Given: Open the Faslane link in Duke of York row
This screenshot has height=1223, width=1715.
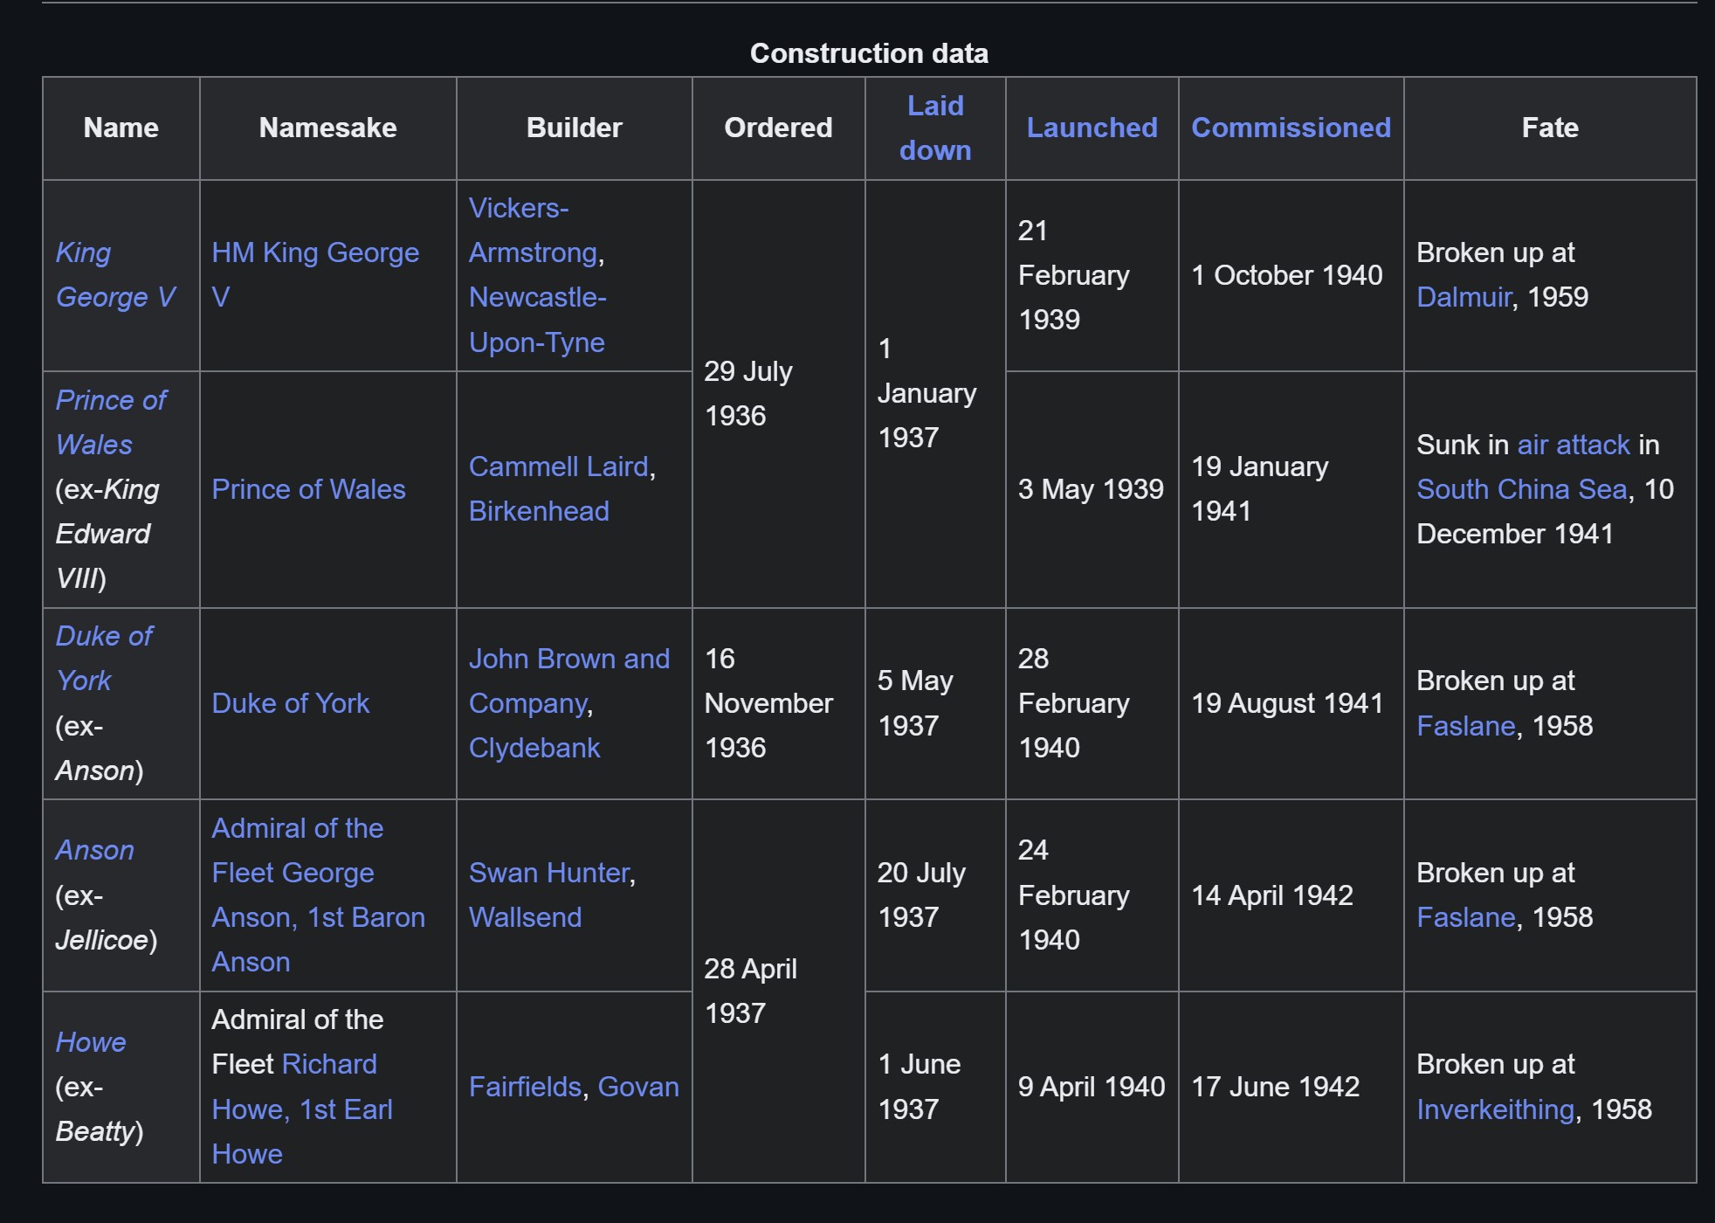Looking at the screenshot, I should (x=1465, y=727).
